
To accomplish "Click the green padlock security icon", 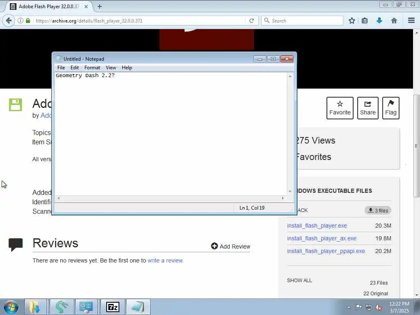I will pos(28,21).
